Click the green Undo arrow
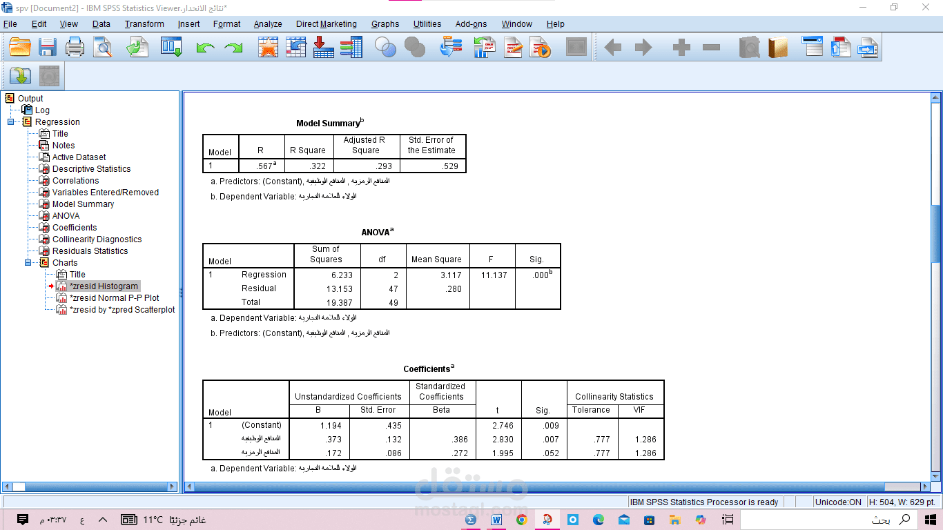This screenshot has width=943, height=530. click(205, 48)
